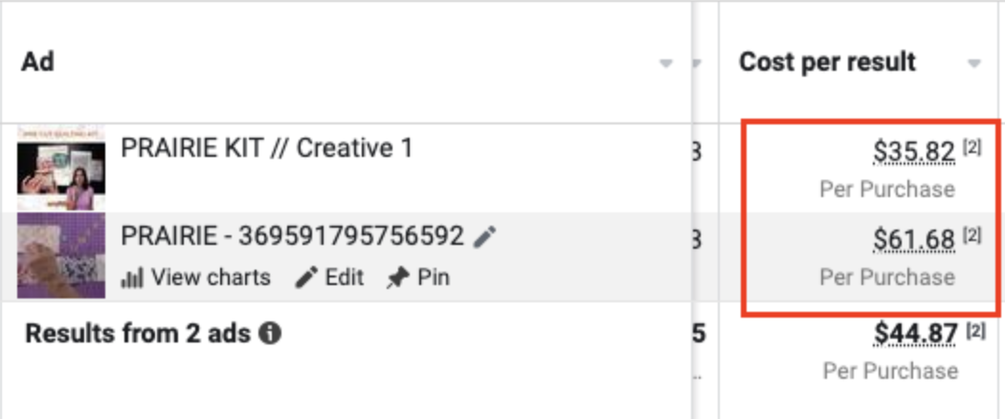Pin the PRAIRIE - 369591795756592 ad

point(417,278)
